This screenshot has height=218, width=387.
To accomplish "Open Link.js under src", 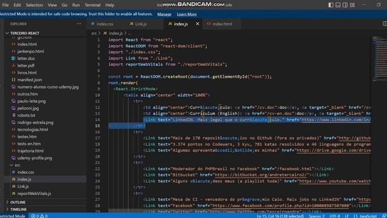I will click(x=23, y=187).
